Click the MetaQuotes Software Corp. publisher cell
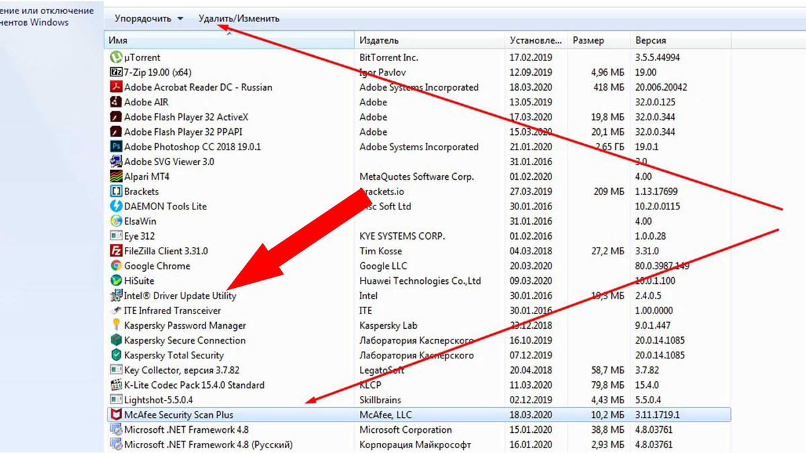Image resolution: width=806 pixels, height=453 pixels. pos(416,177)
